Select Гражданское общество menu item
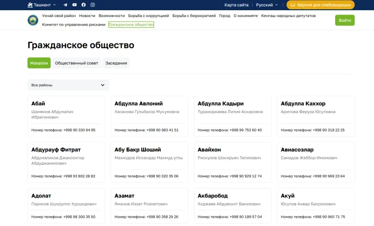Viewport: 374px width, 226px height. coord(131,24)
